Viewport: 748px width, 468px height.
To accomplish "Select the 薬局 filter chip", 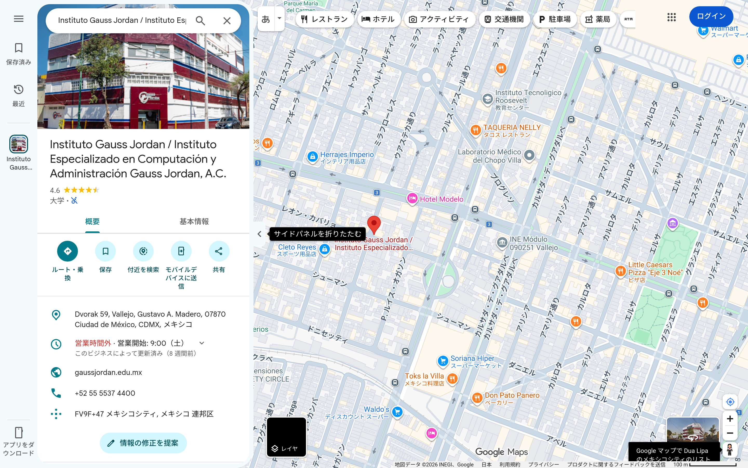I will click(x=598, y=19).
